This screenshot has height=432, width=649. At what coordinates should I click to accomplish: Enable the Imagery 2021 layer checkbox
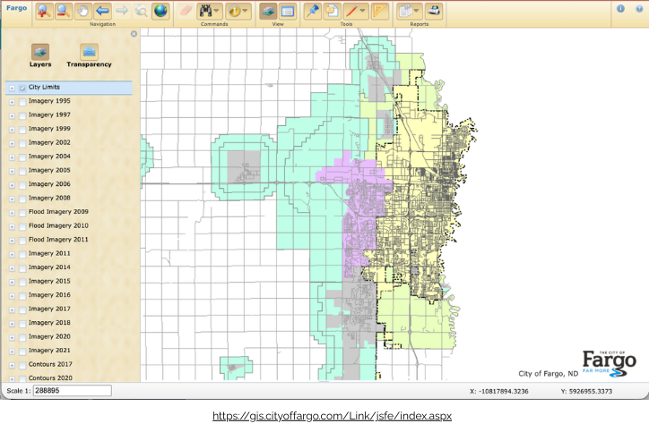[22, 351]
